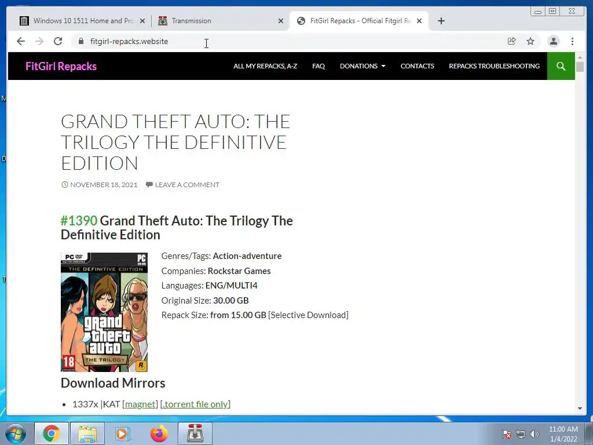Switch to the Transmission tab
593x445 pixels.
(221, 21)
